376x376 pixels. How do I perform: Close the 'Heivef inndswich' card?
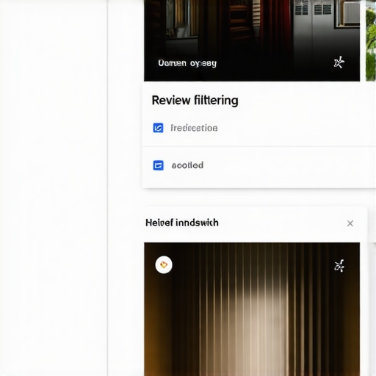(350, 223)
